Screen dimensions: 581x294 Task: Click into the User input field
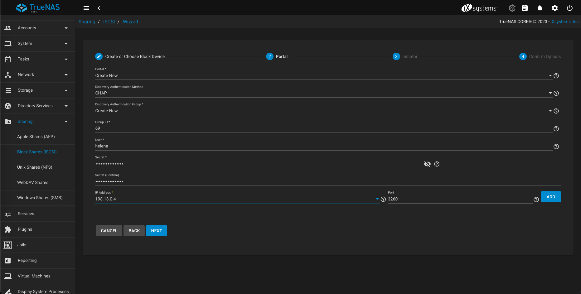323,146
